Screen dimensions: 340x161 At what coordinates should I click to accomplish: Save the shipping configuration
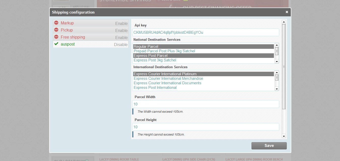click(x=269, y=146)
